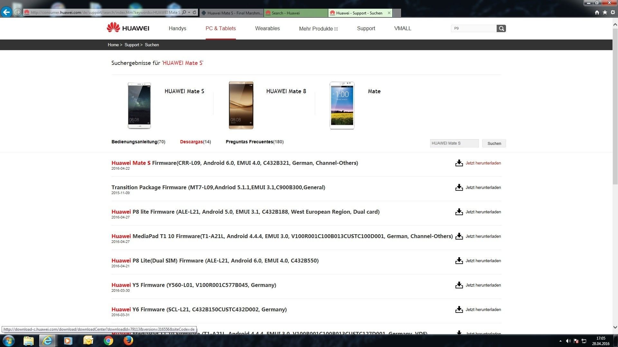
Task: Open the Windows Start button
Action: click(x=8, y=341)
